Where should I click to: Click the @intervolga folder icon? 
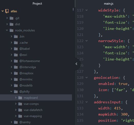pos(16,67)
